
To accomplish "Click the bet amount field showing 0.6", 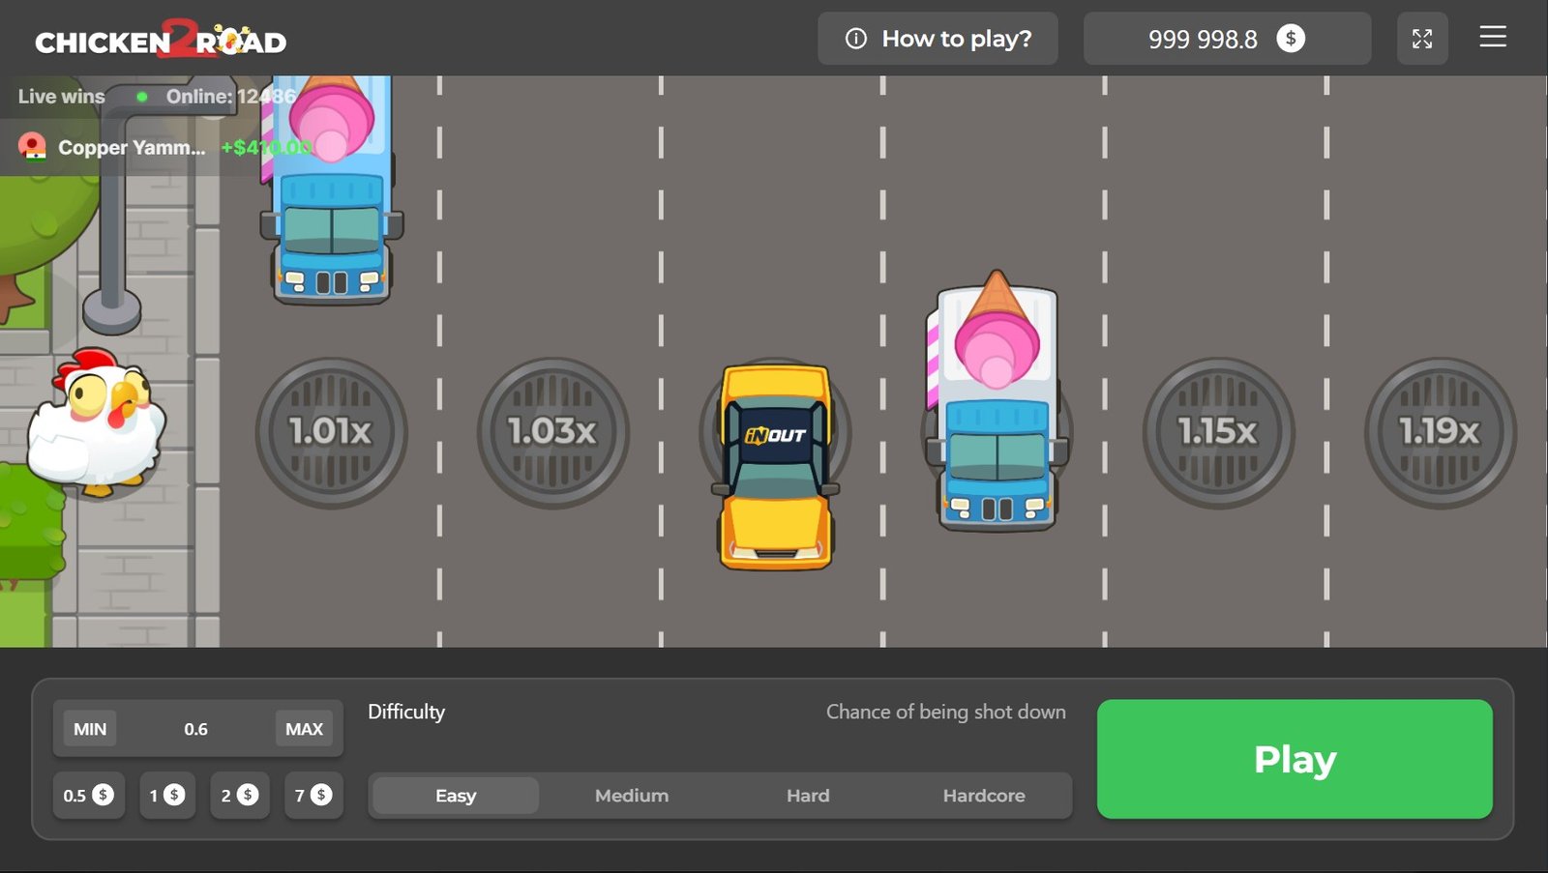I will [196, 729].
